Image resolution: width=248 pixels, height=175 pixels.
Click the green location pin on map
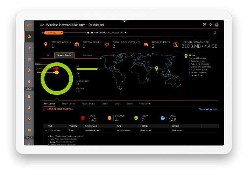[x=156, y=68]
